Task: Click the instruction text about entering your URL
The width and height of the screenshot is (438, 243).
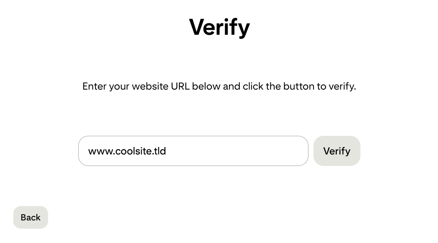Action: (x=219, y=86)
